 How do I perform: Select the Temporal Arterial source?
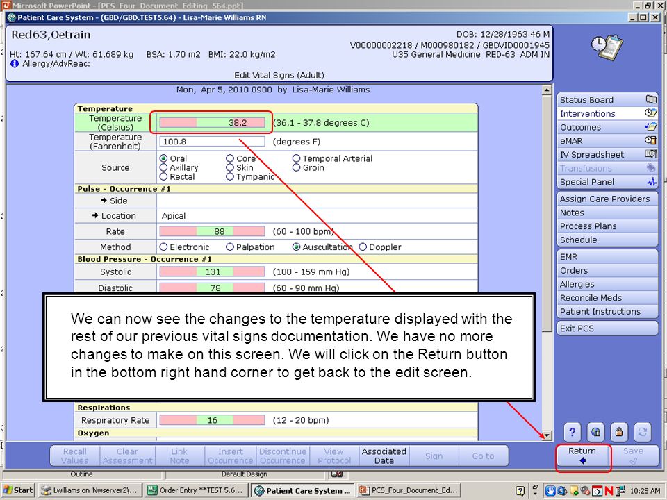click(x=297, y=158)
